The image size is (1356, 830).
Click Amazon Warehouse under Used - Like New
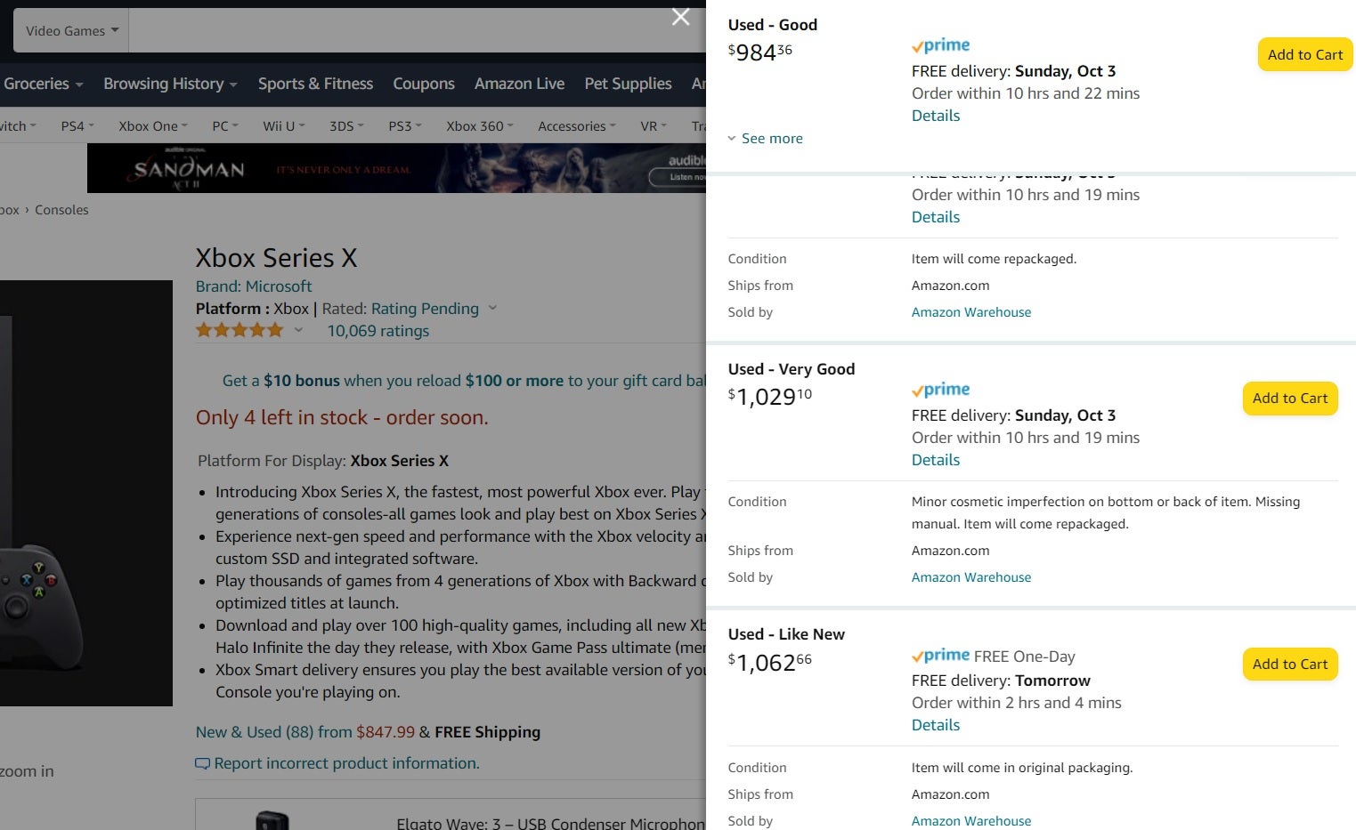[x=970, y=820]
